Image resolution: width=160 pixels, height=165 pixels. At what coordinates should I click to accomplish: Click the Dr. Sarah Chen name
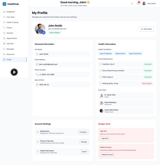(110, 95)
